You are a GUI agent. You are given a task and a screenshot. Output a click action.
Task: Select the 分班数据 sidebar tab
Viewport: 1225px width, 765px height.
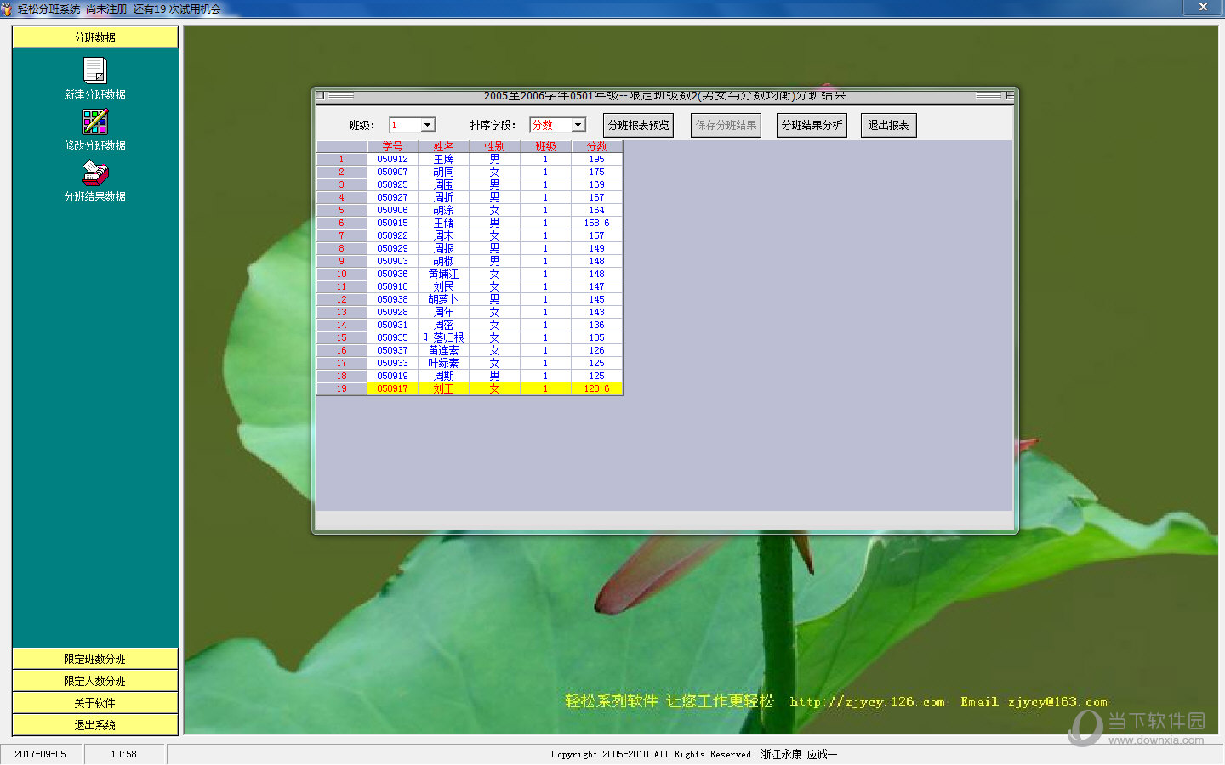pyautogui.click(x=95, y=37)
